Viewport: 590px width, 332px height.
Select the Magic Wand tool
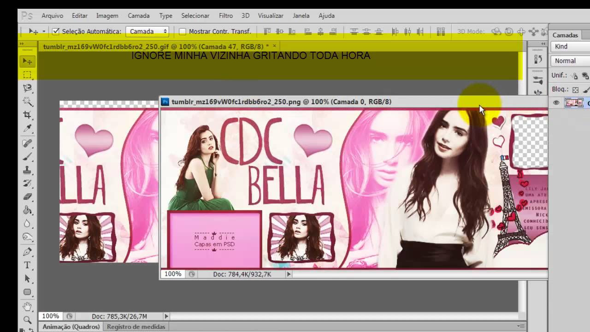(x=27, y=101)
